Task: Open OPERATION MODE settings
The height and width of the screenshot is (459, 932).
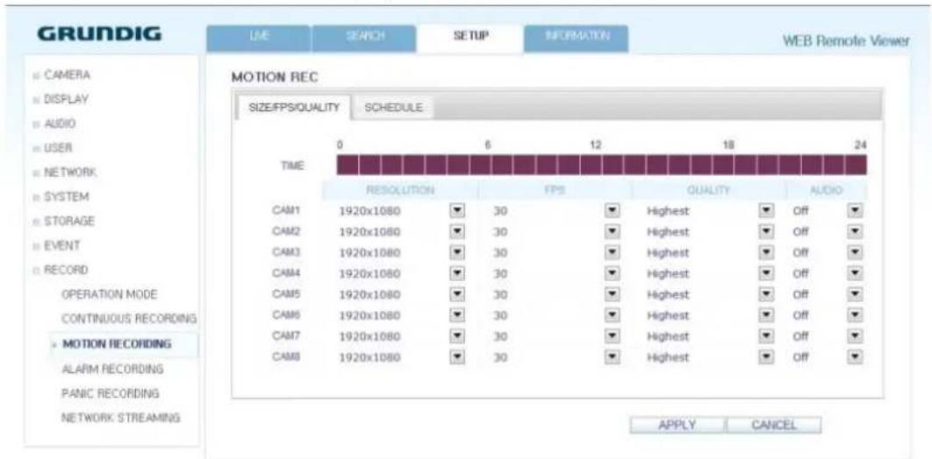Action: 110,294
